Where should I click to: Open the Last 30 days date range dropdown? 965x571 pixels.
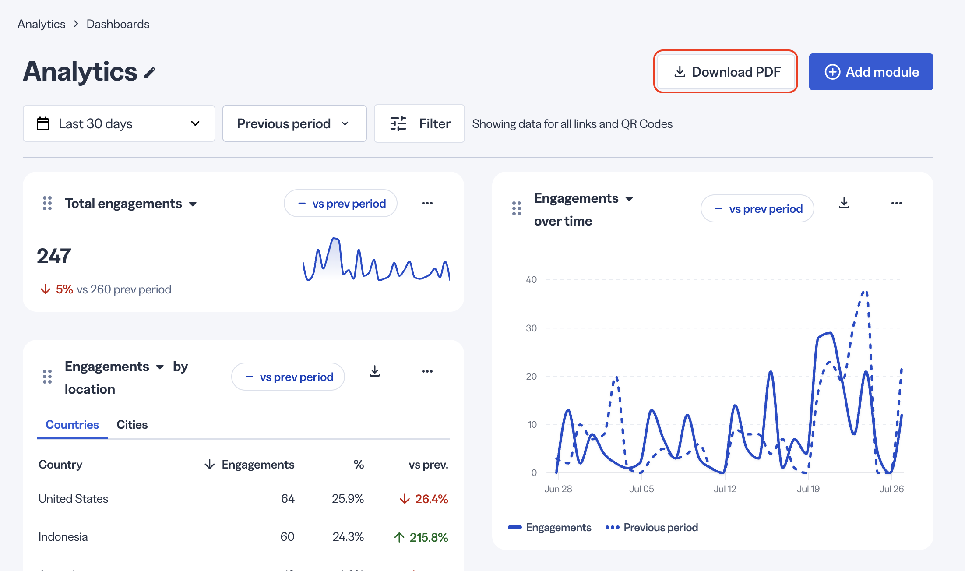coord(119,123)
